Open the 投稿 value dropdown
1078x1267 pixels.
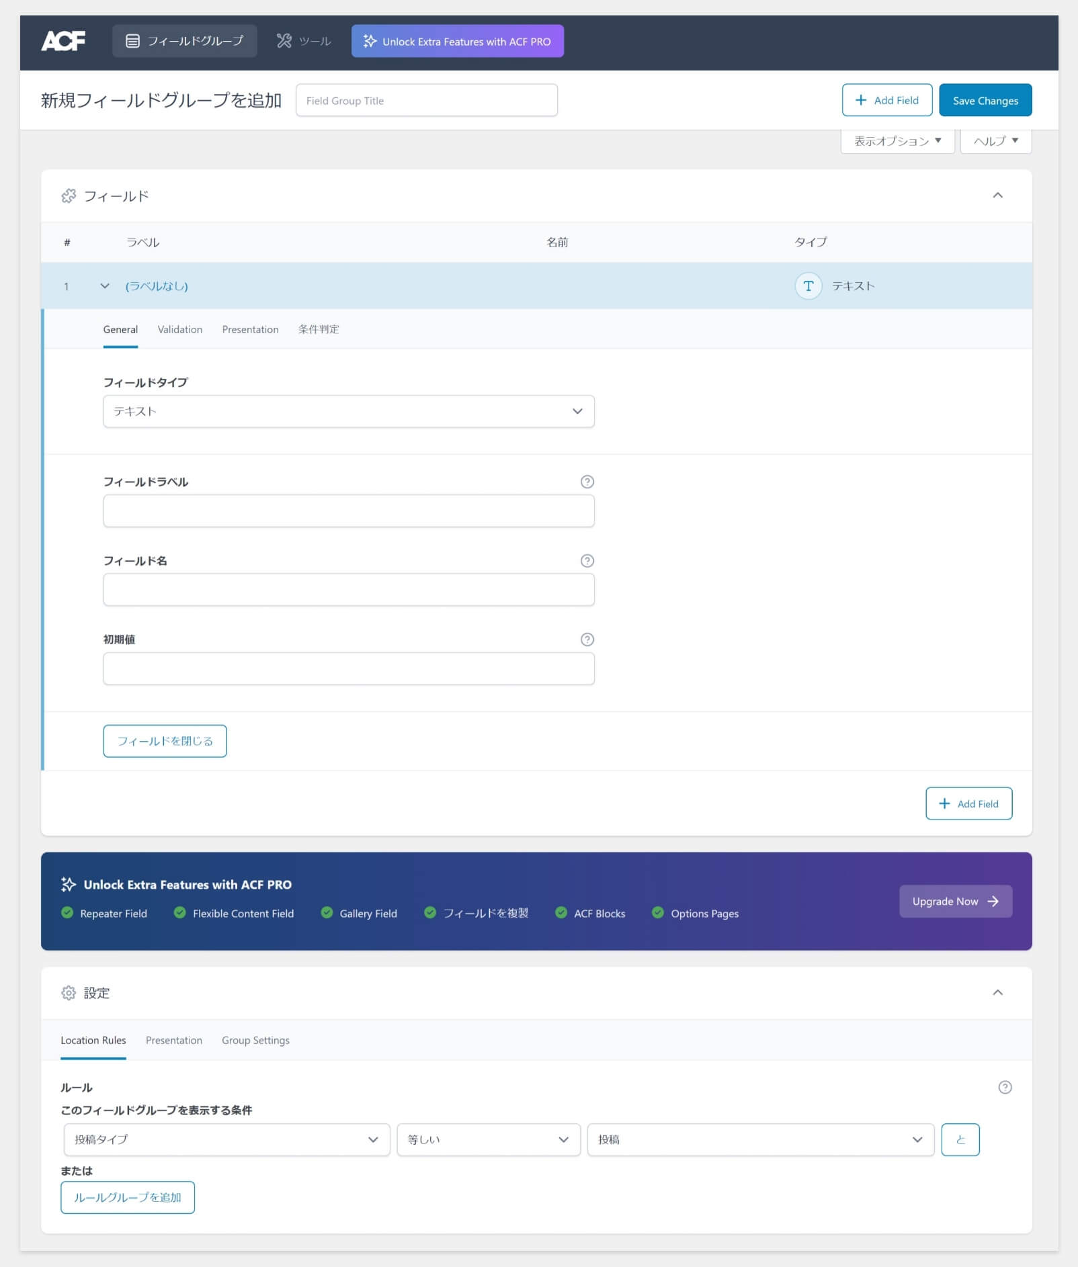pos(761,1139)
